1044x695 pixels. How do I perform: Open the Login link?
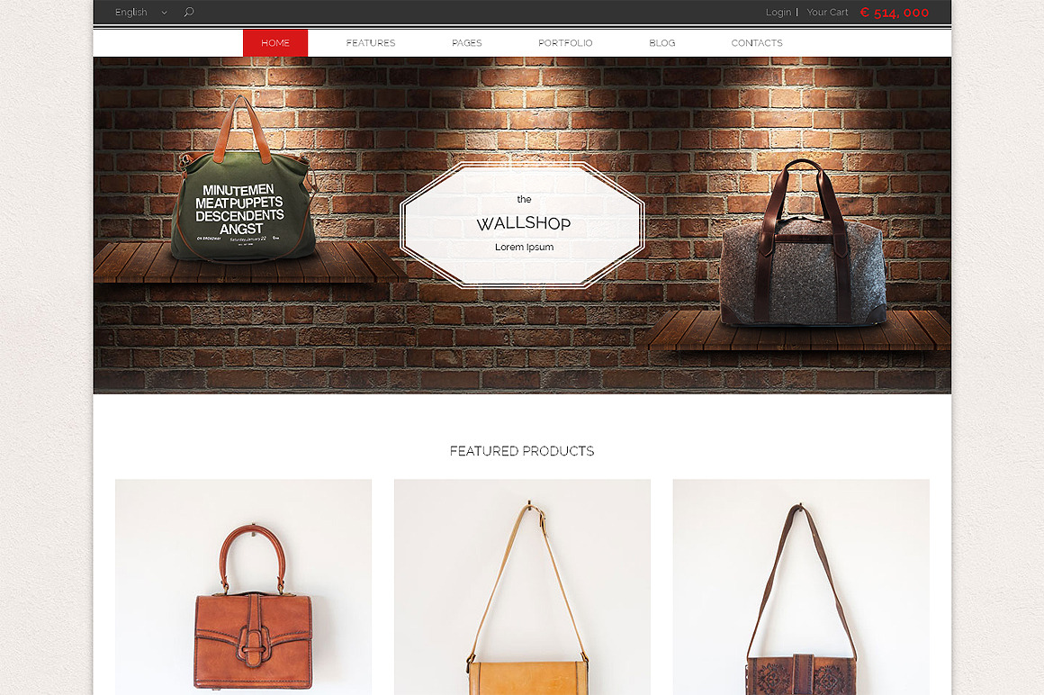coord(778,12)
